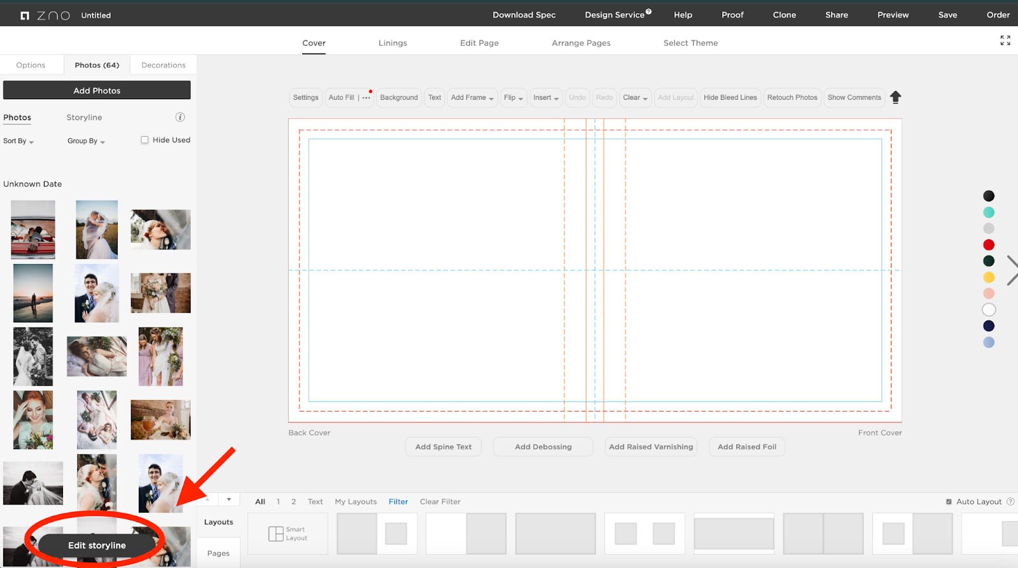This screenshot has height=568, width=1018.
Task: Pick the navy blue color swatch
Action: point(989,326)
